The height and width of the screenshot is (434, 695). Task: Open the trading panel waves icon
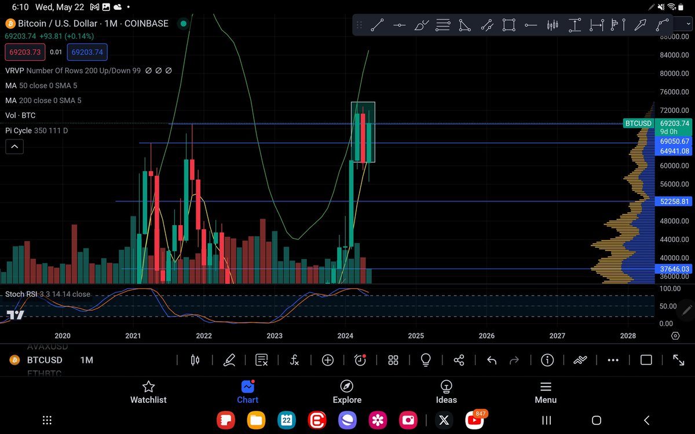580,360
